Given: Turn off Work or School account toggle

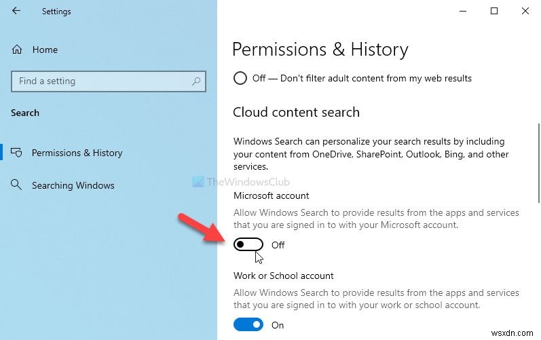Looking at the screenshot, I should coord(248,325).
